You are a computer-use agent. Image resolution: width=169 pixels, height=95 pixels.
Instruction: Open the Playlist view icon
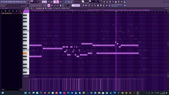pos(83,5)
